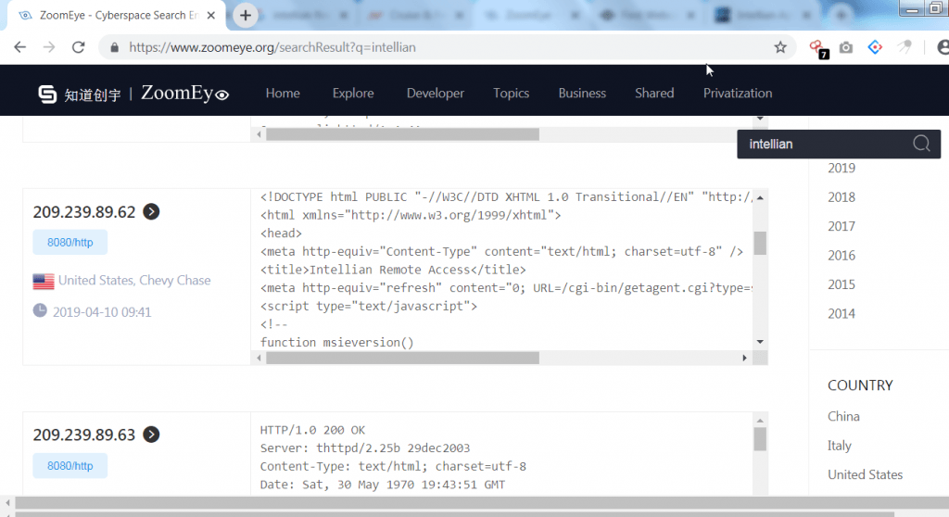Filter results by year 2018

pos(841,196)
